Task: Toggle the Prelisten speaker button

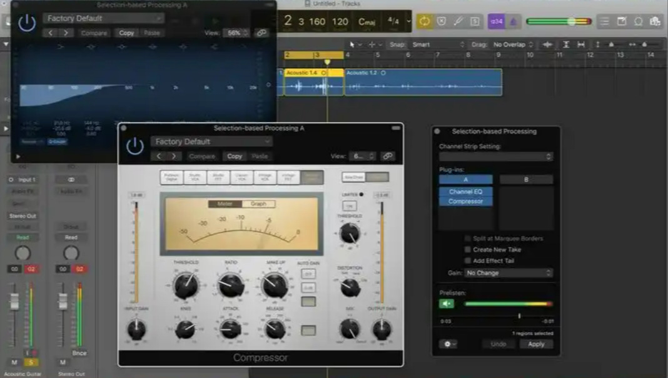Action: click(446, 304)
